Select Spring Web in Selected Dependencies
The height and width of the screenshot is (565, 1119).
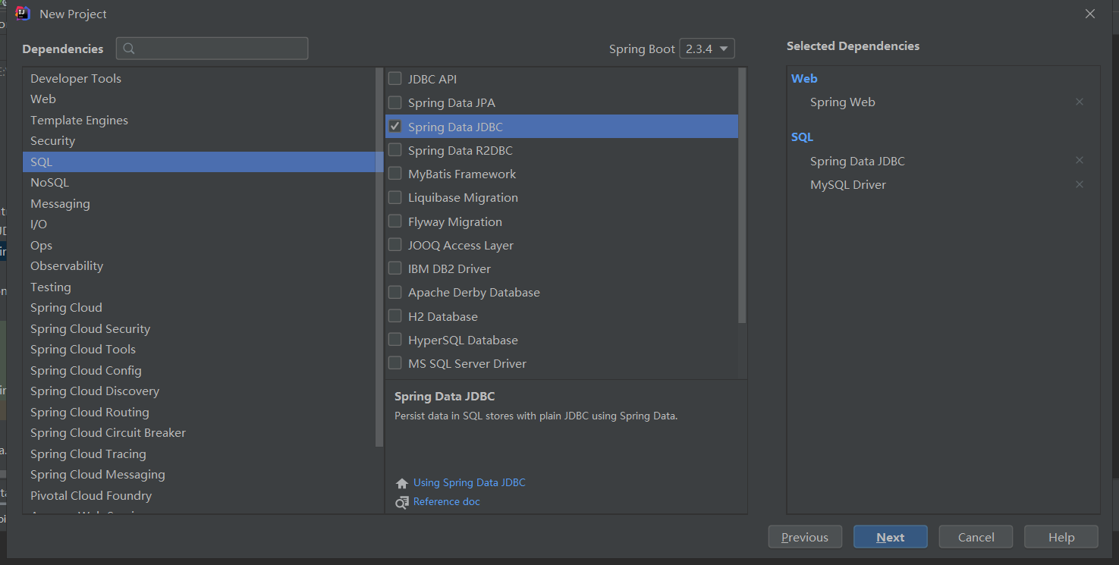(843, 102)
